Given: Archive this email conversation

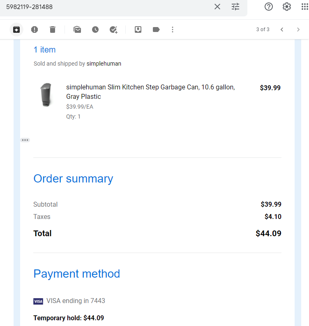Looking at the screenshot, I should tap(16, 30).
